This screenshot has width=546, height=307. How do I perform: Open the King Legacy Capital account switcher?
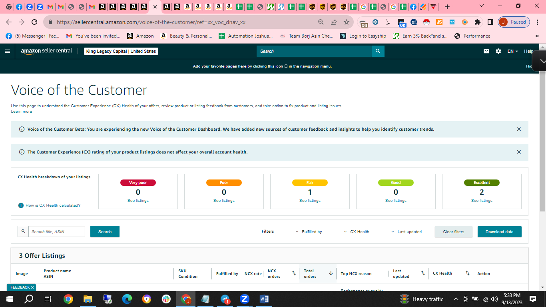tap(121, 51)
